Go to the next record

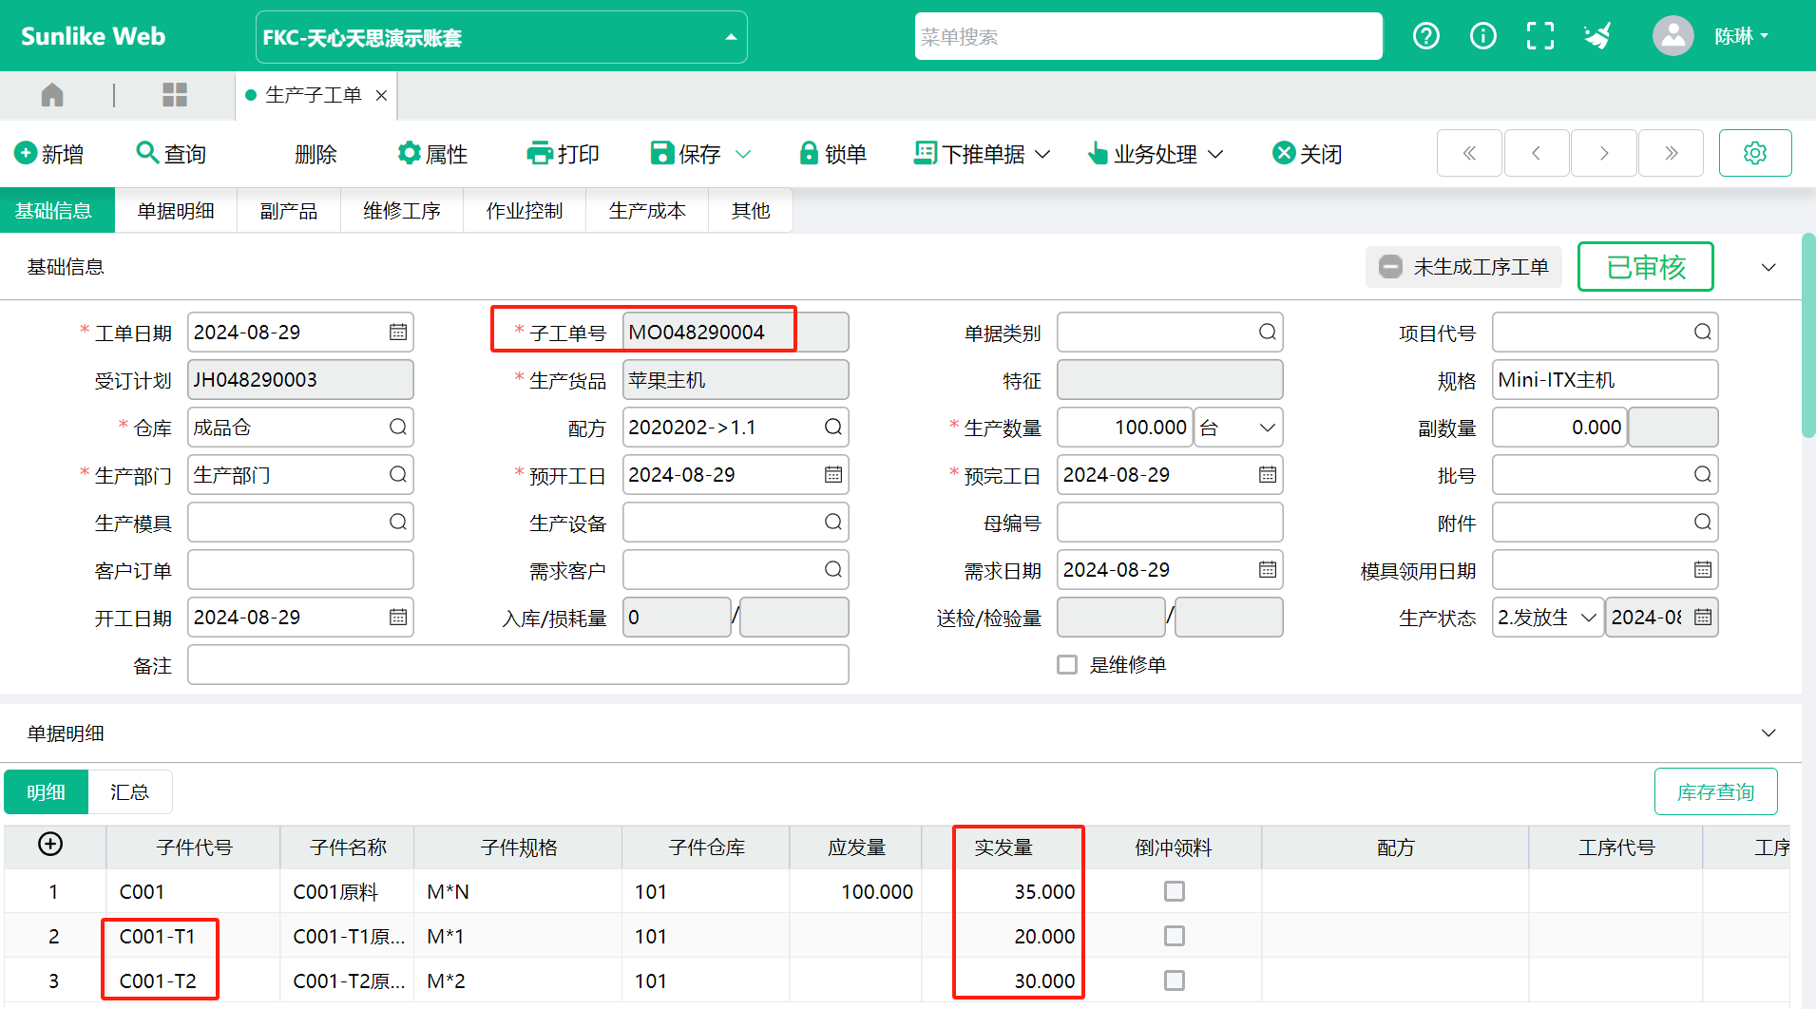(1604, 153)
